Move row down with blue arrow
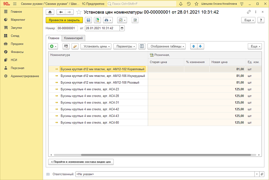The image size is (269, 180). pyautogui.click(x=201, y=46)
